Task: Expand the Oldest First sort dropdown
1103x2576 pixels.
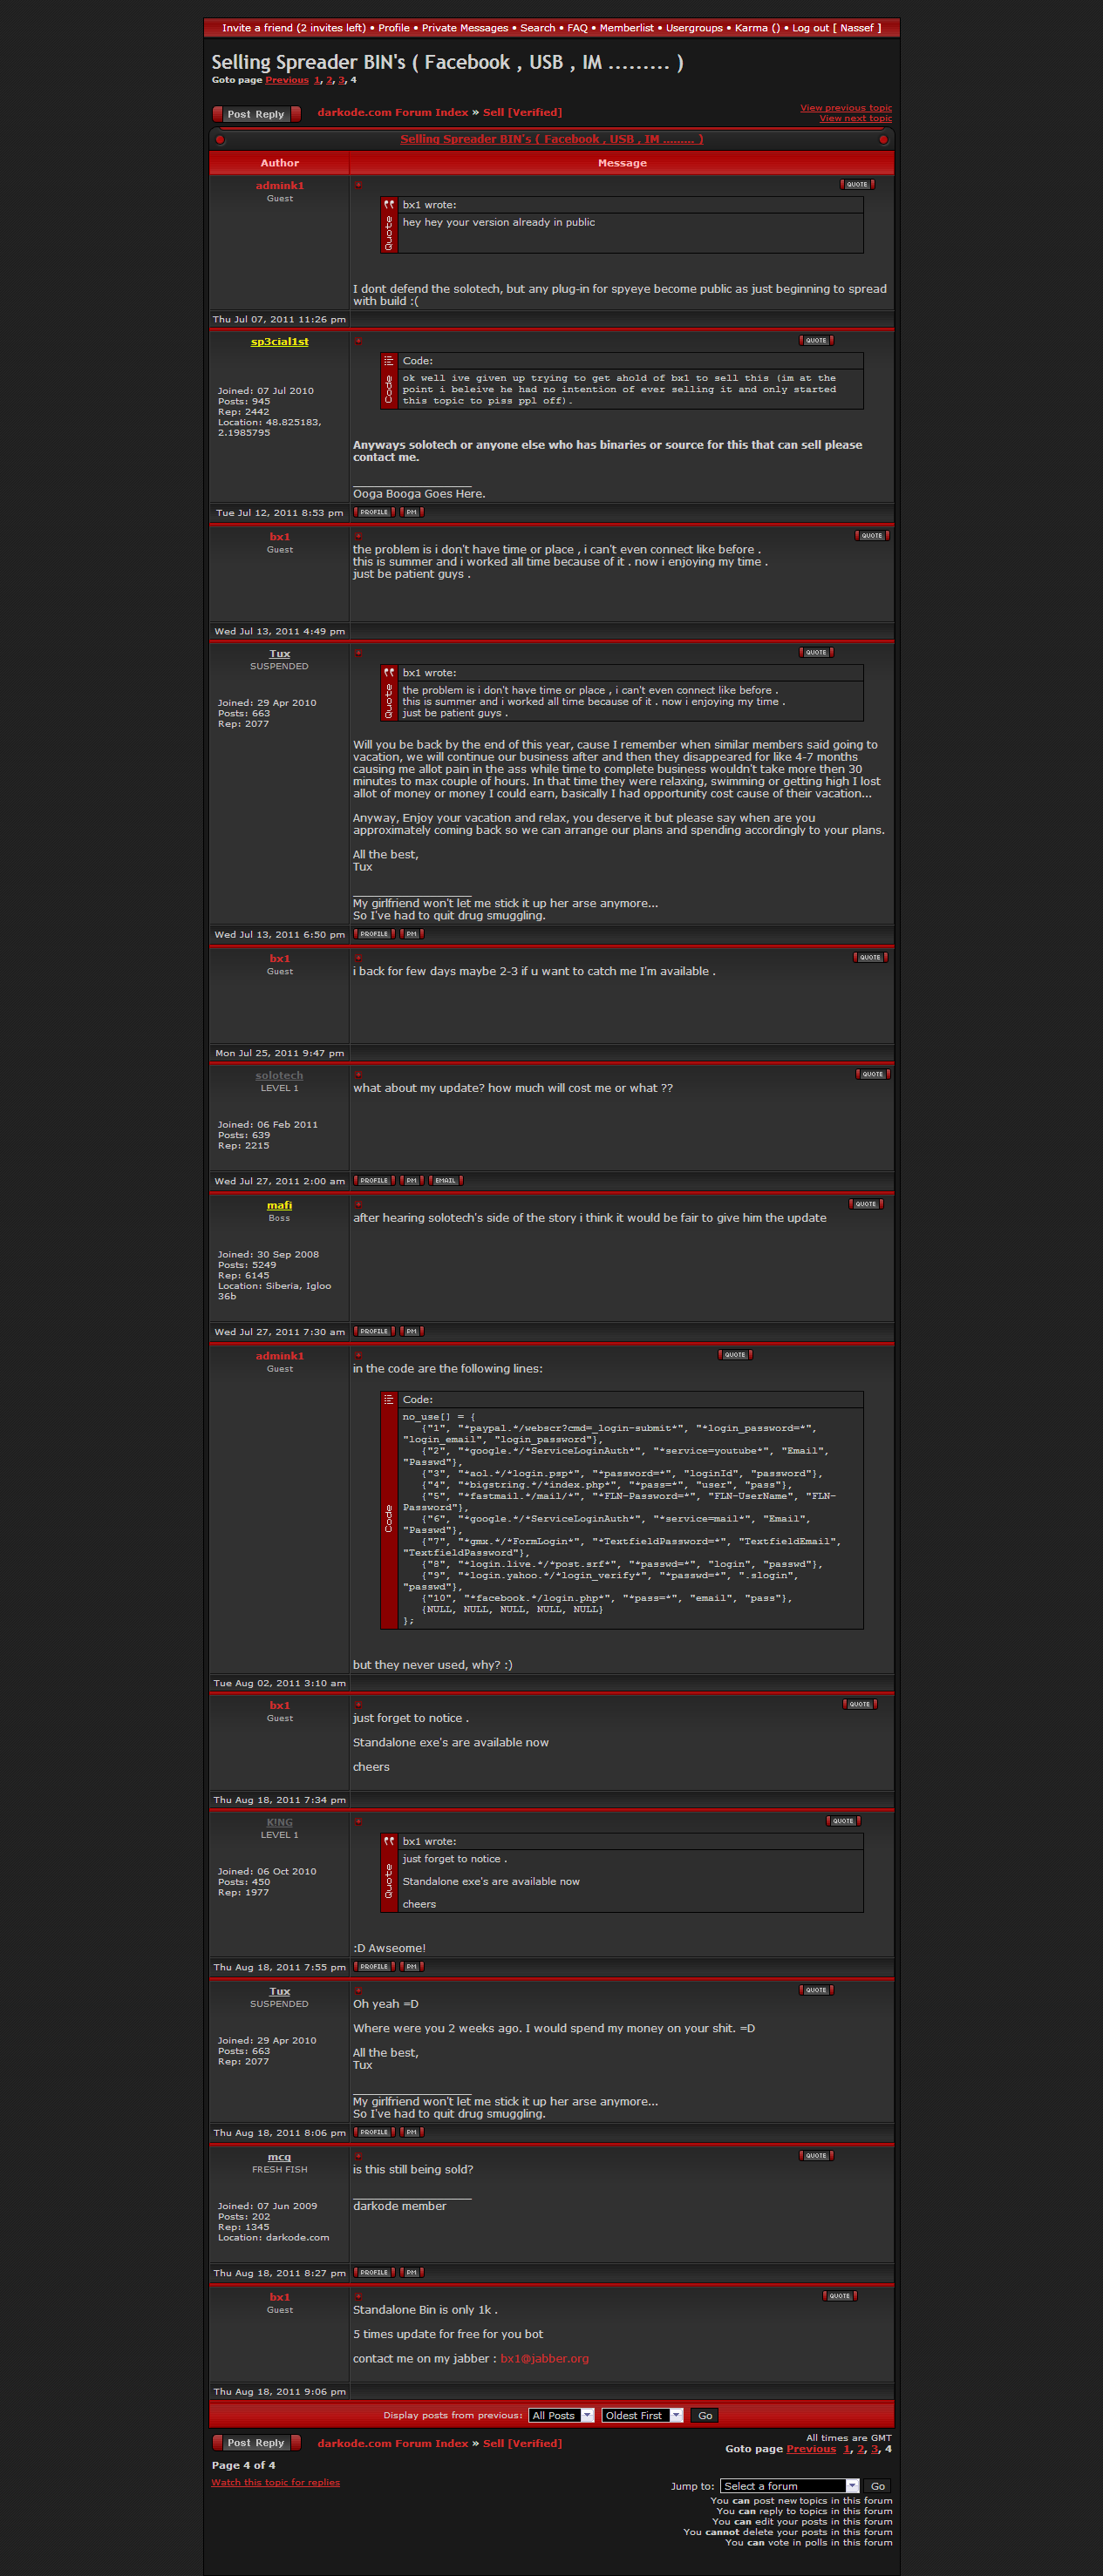Action: point(642,2415)
